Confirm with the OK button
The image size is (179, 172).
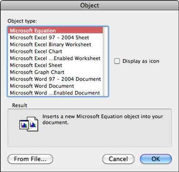156,159
